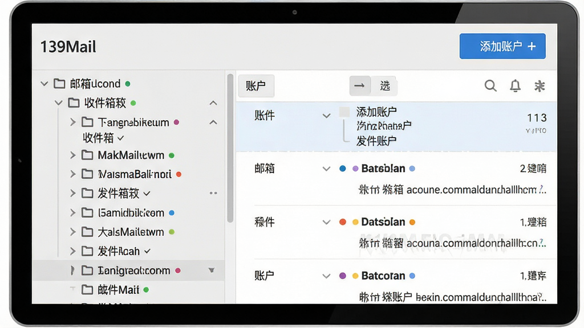Image resolution: width=584 pixels, height=328 pixels.
Task: Click the Banigreatconm folder icon
Action: (87, 270)
